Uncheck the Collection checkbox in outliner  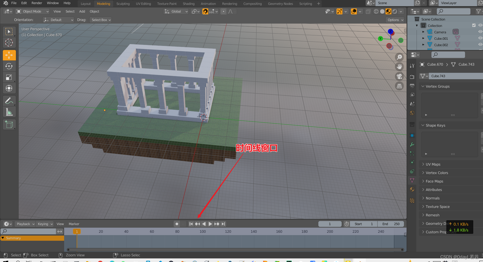tap(474, 25)
